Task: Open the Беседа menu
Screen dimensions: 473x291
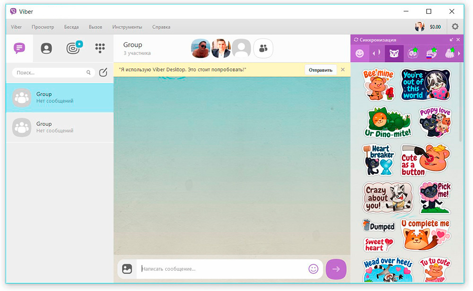Action: point(71,27)
